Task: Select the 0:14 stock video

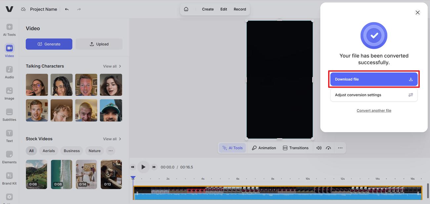Action: point(86,175)
